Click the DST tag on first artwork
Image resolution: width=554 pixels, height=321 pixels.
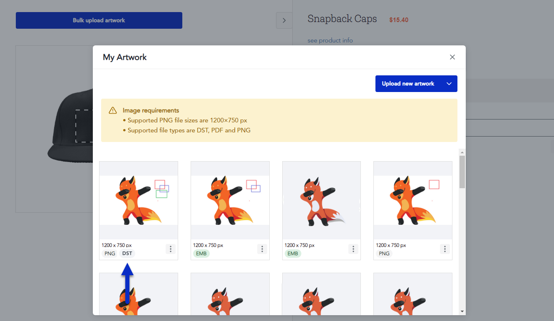[x=127, y=254]
